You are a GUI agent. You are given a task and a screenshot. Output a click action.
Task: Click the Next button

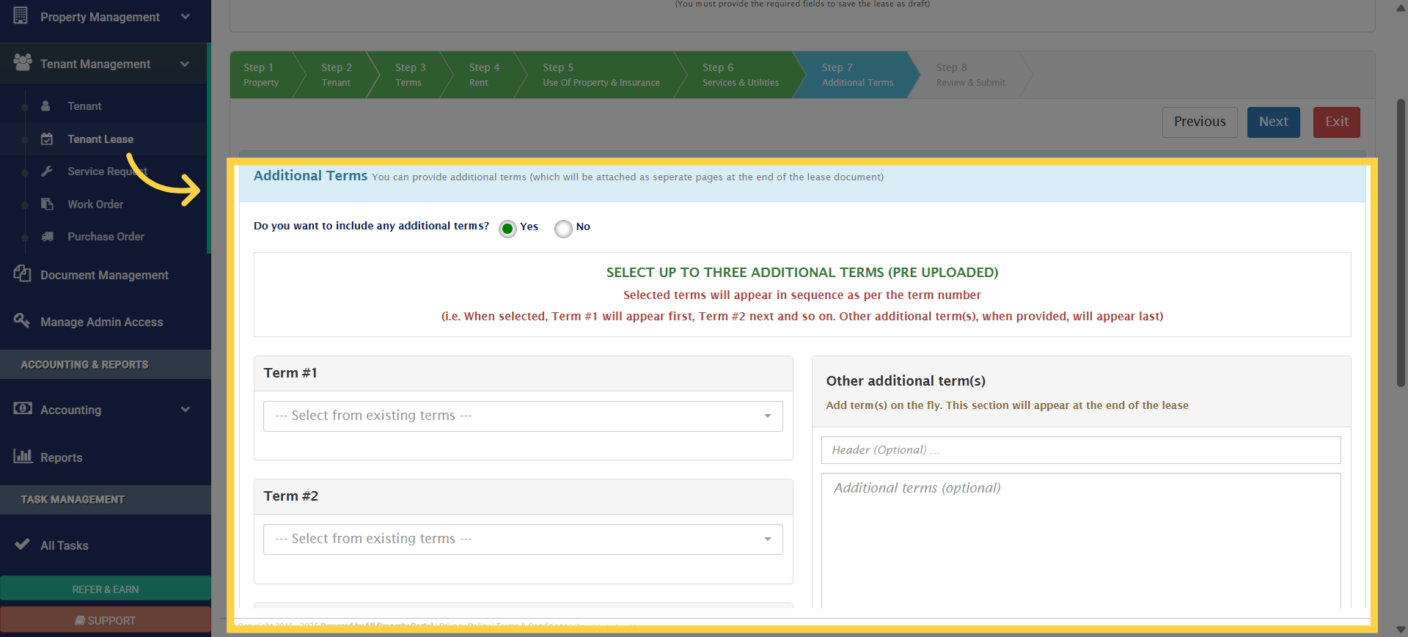(x=1273, y=122)
